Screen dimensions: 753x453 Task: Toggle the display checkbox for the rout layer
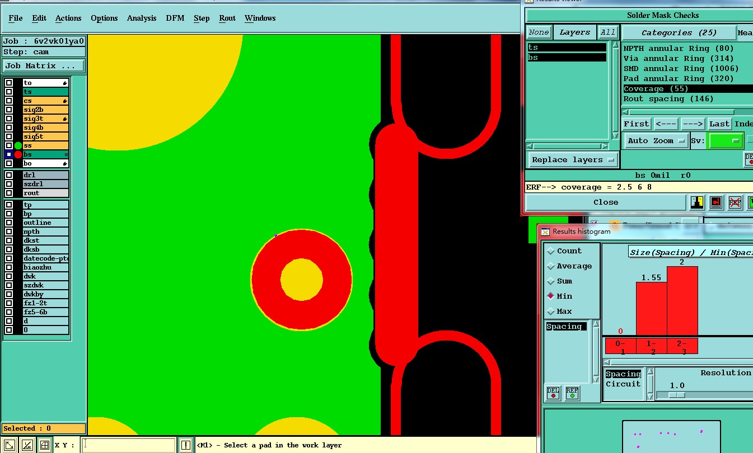click(x=9, y=193)
